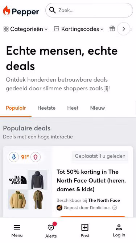This screenshot has height=243, width=136.
Task: Click The North Face merchant link
Action: [104, 200]
